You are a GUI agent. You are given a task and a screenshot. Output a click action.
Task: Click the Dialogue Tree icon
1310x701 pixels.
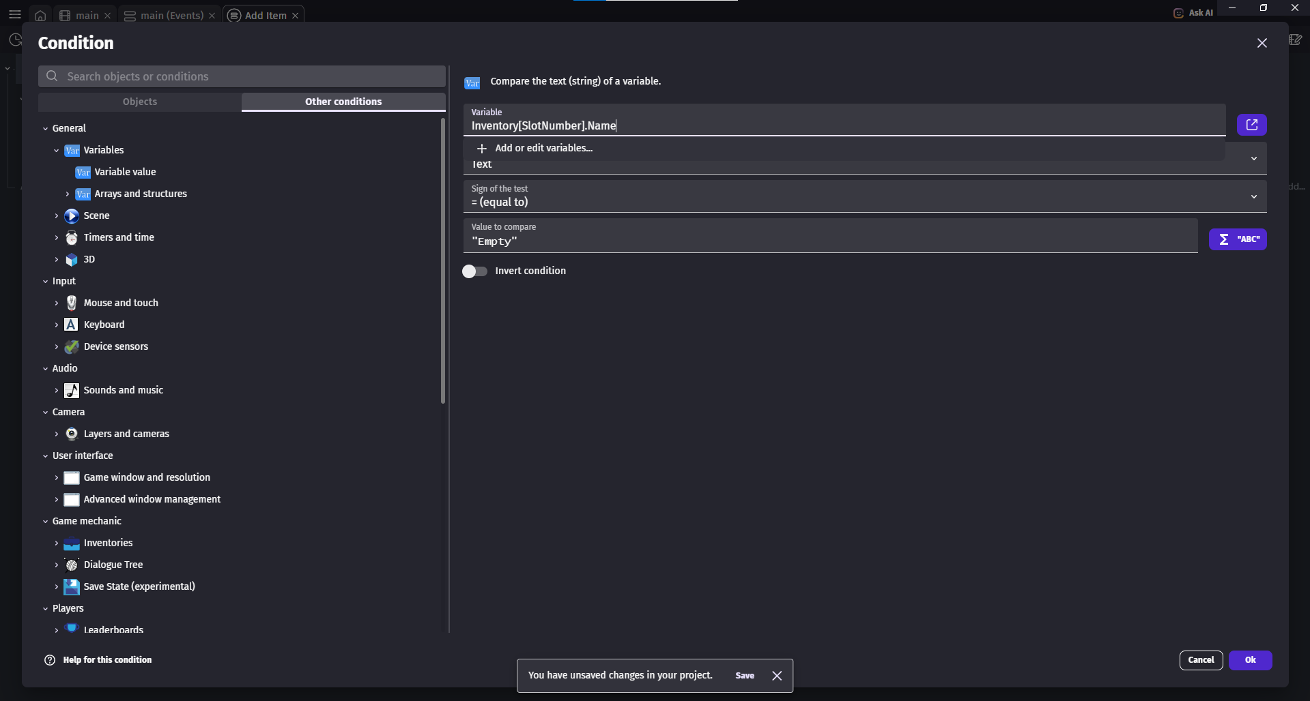click(x=71, y=565)
